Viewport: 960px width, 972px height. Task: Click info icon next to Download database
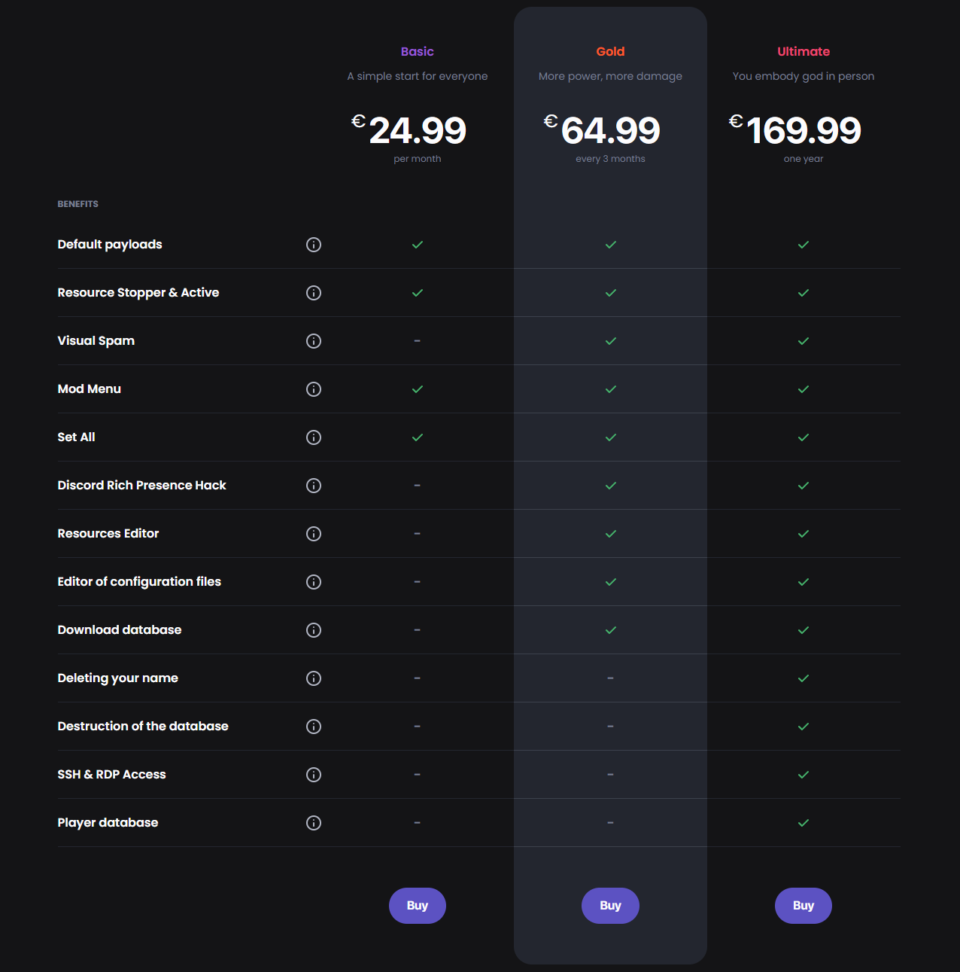tap(314, 630)
